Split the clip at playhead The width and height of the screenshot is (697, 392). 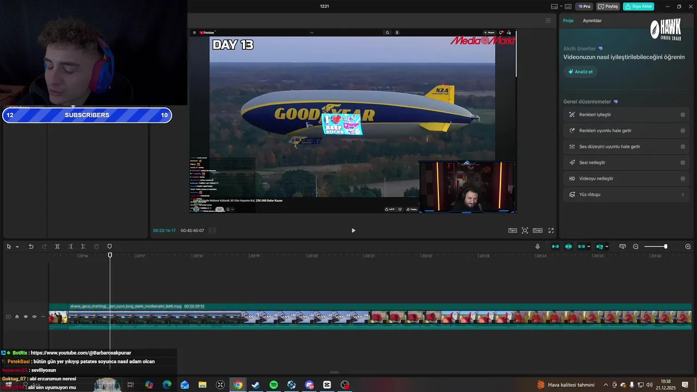[x=57, y=247]
